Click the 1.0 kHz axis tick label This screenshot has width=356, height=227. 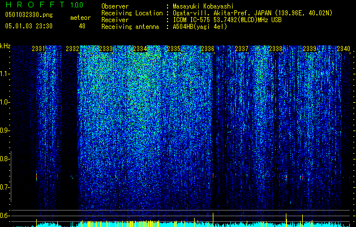[5, 102]
